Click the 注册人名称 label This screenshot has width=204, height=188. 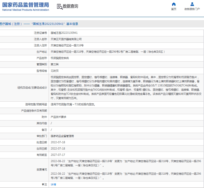[x=40, y=39]
